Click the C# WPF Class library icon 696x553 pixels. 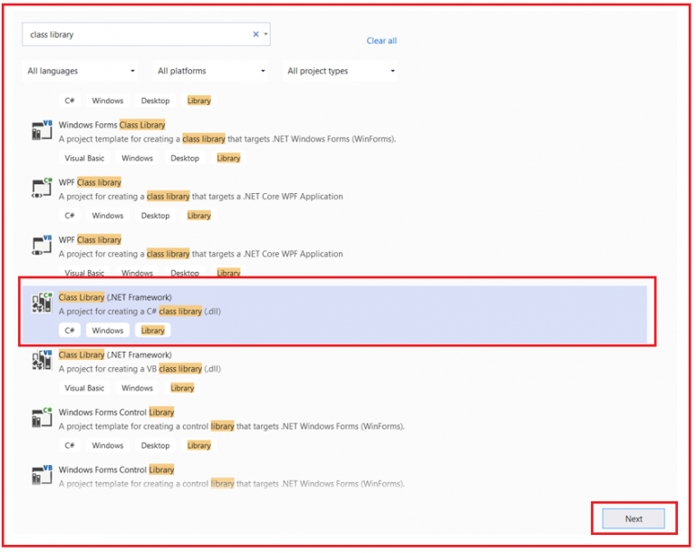point(42,188)
